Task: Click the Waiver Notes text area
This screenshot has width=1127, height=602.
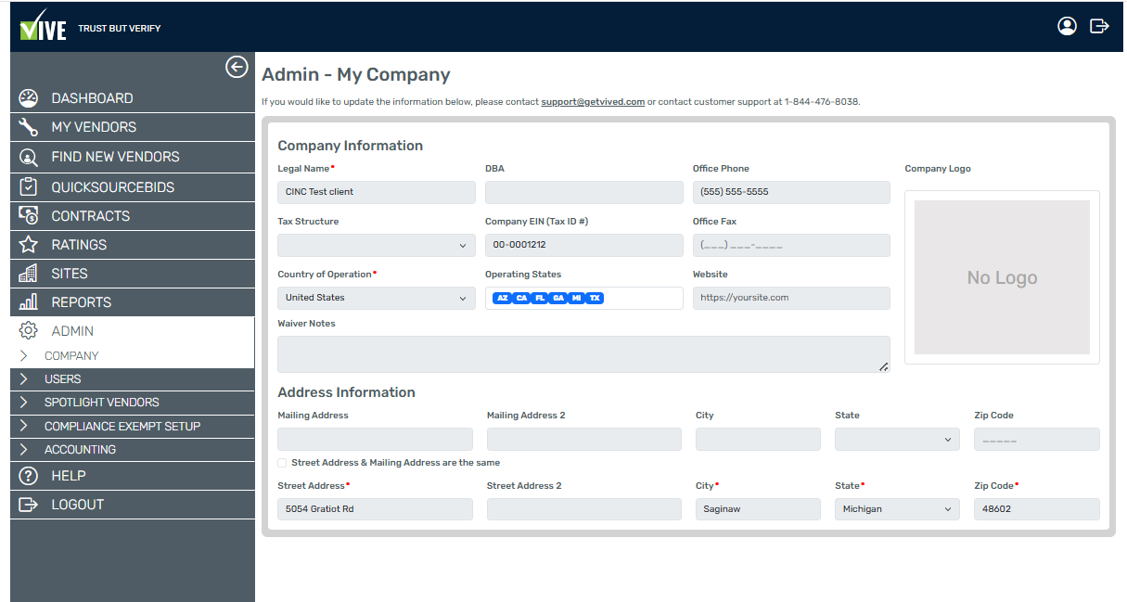Action: pyautogui.click(x=583, y=354)
